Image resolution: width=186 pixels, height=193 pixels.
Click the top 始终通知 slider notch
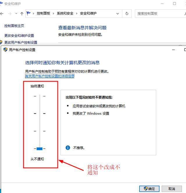(x=40, y=96)
